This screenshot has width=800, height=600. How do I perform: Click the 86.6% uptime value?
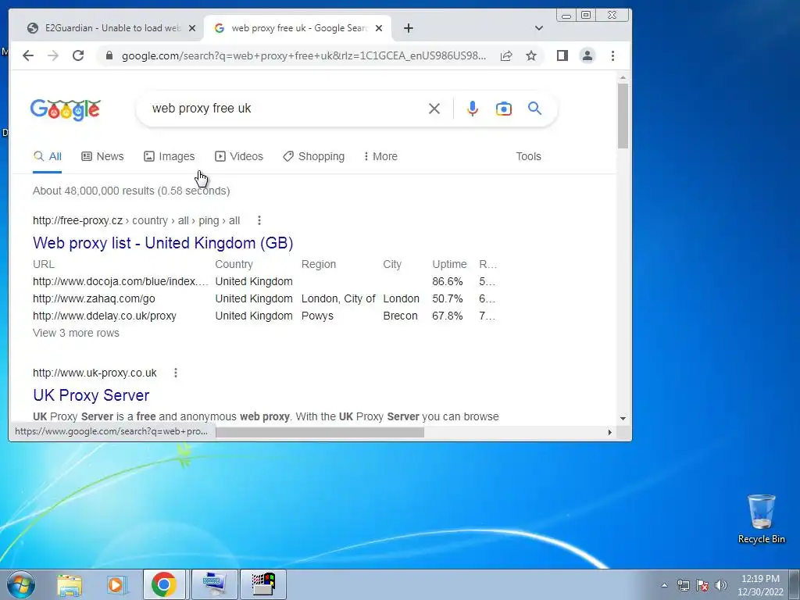click(x=448, y=281)
